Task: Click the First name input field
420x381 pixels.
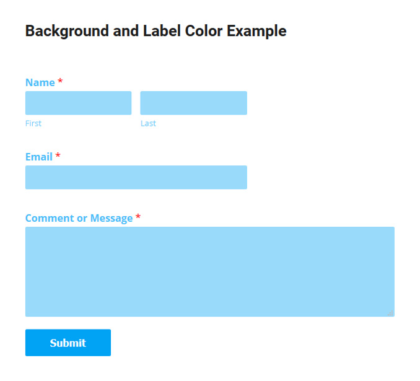Action: pos(78,103)
